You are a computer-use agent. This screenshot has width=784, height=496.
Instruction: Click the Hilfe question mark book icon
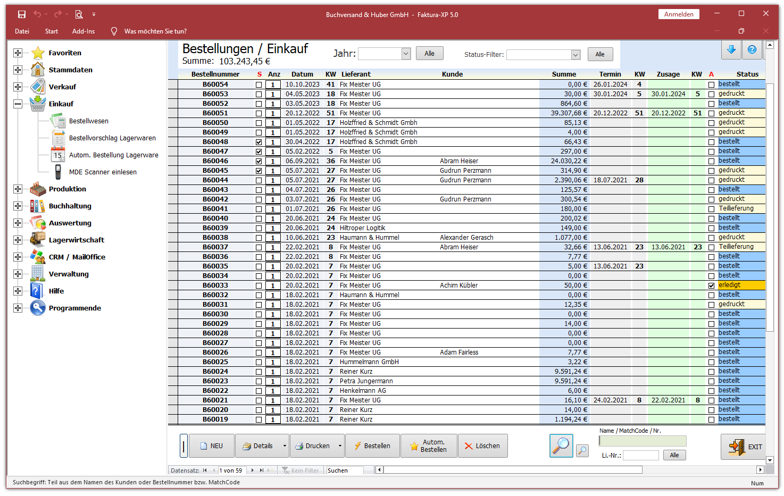click(37, 291)
